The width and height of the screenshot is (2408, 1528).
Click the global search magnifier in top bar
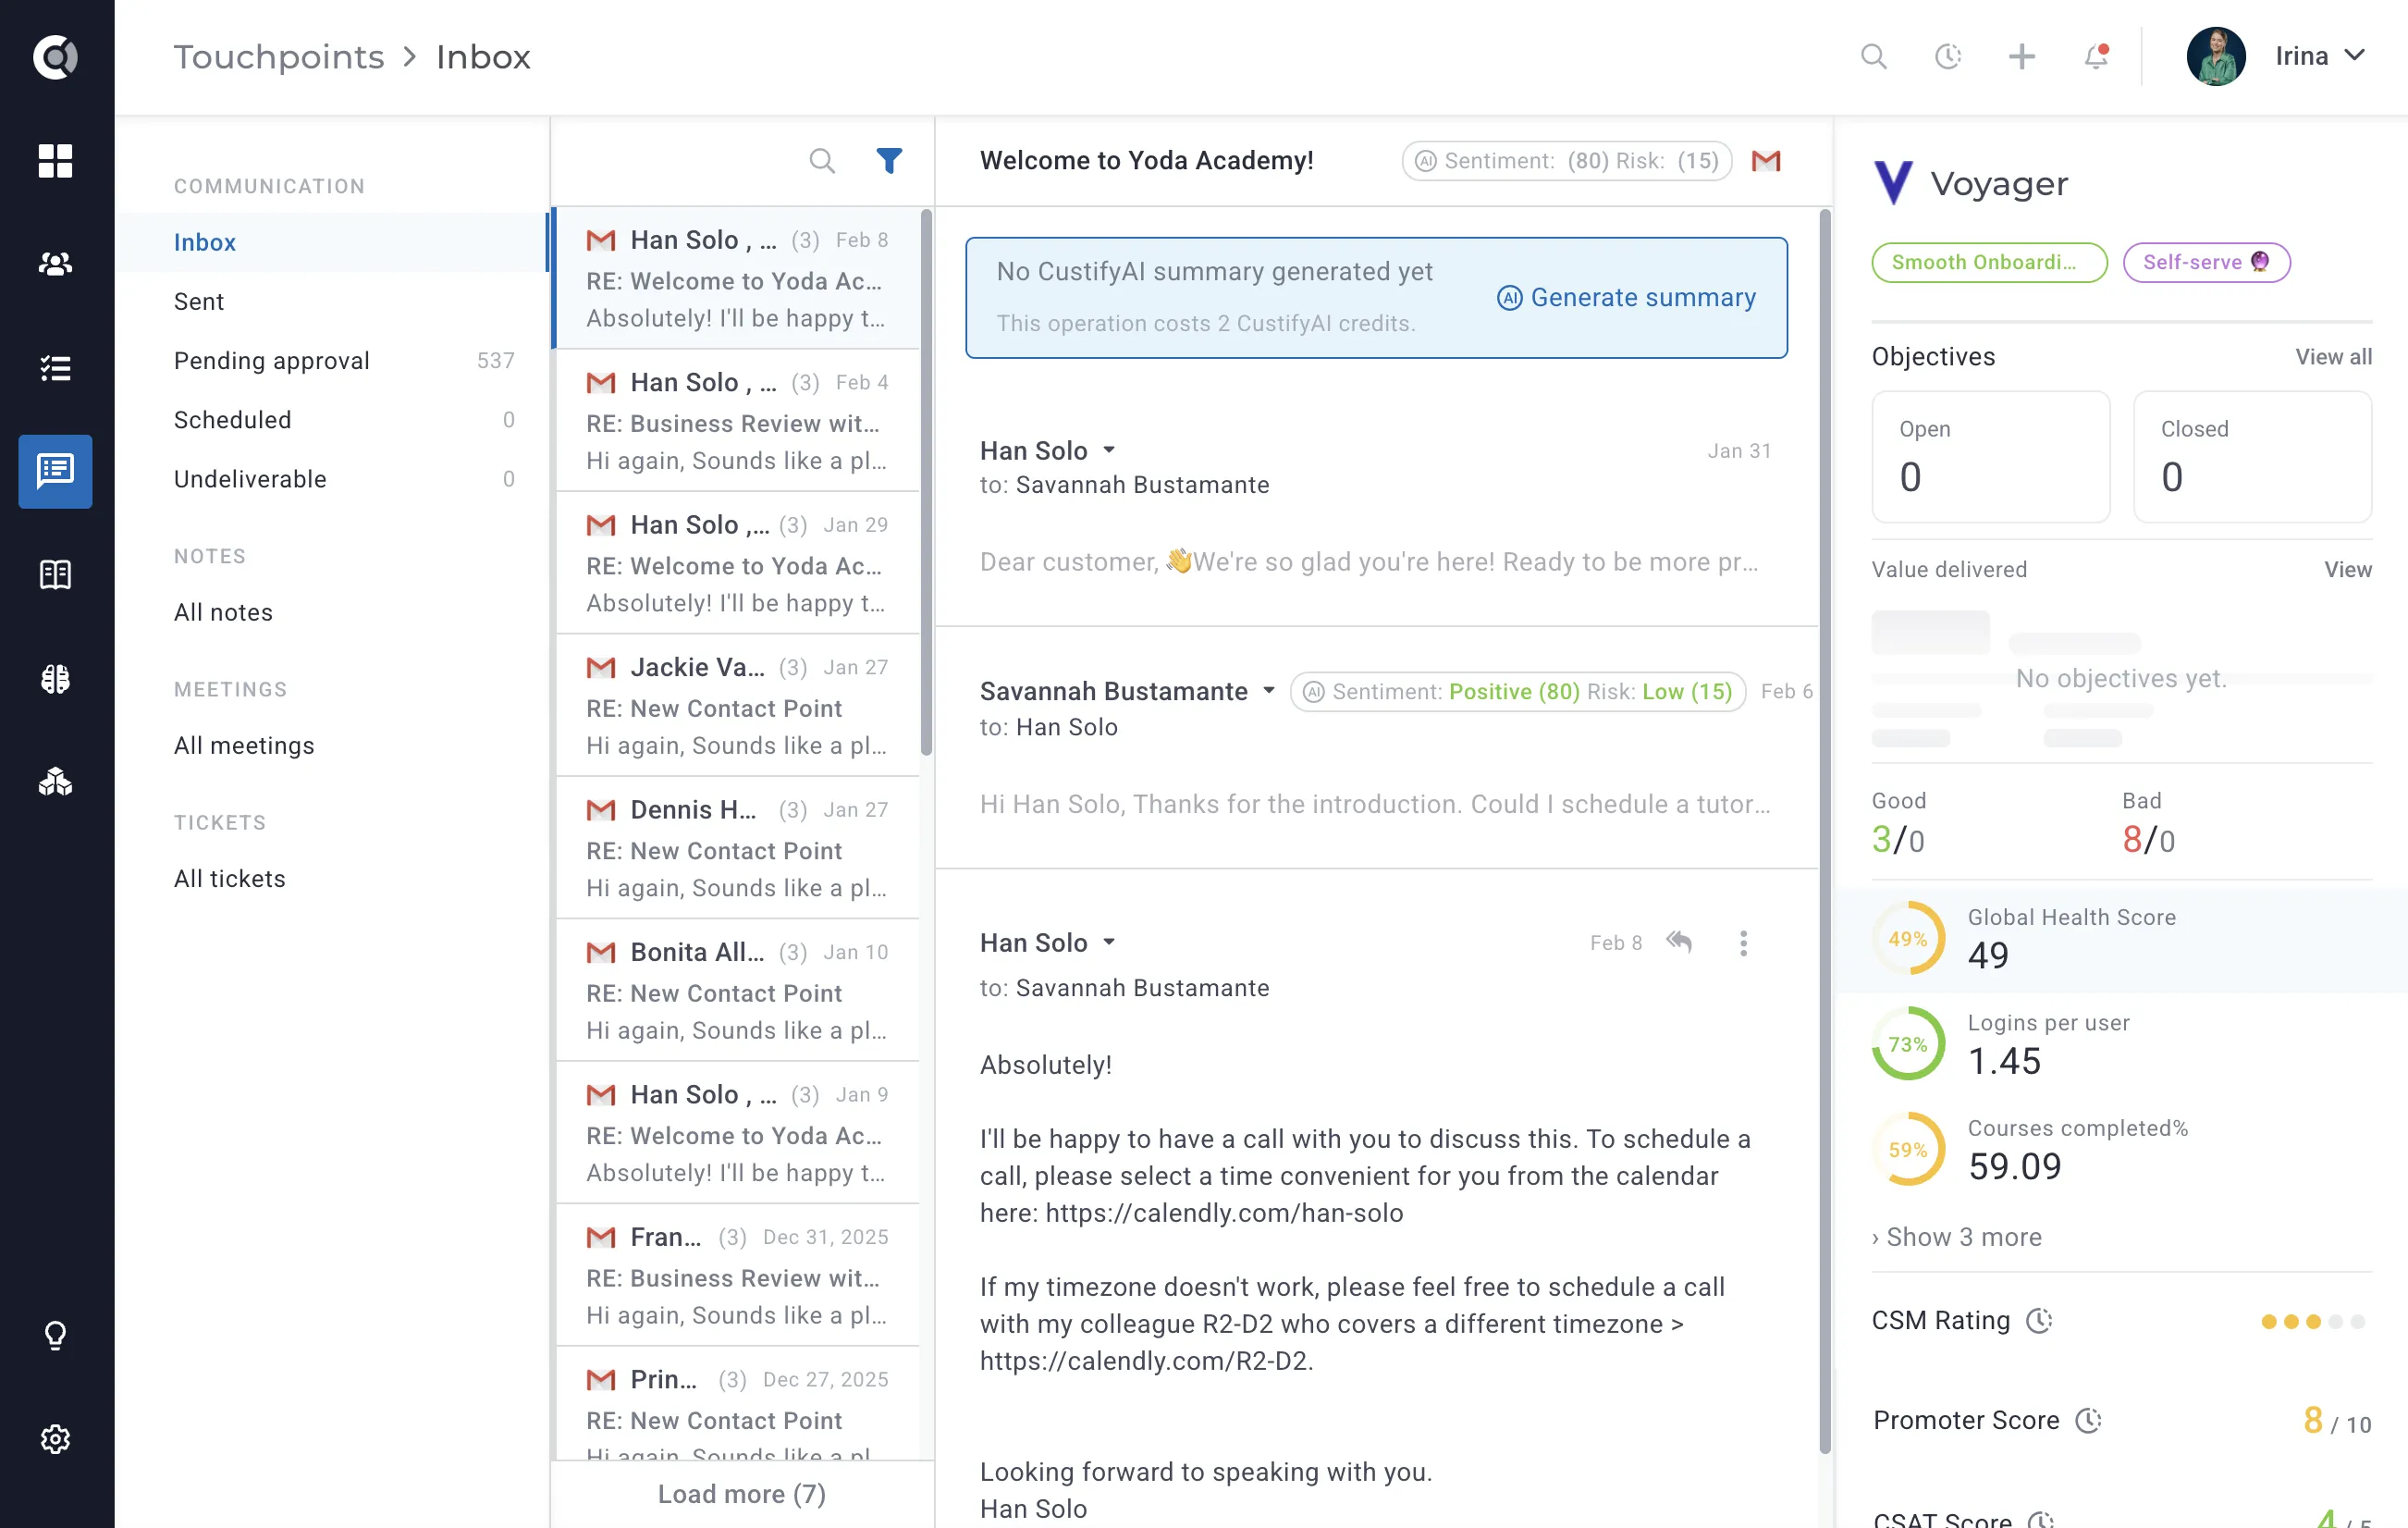[1873, 56]
